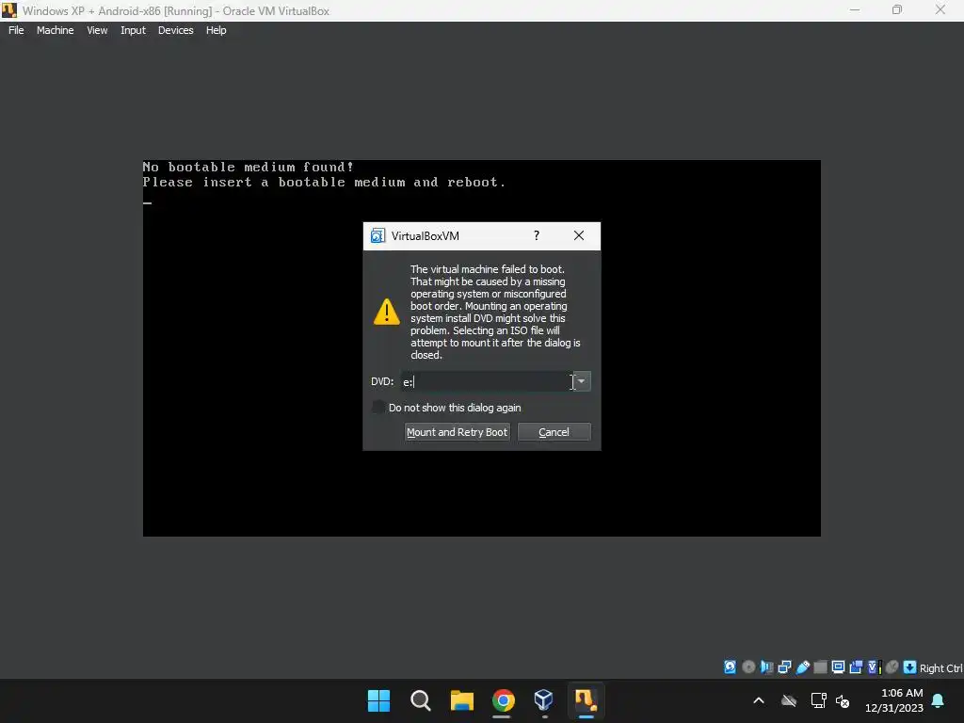Click the warning triangle icon in dialog

387,312
